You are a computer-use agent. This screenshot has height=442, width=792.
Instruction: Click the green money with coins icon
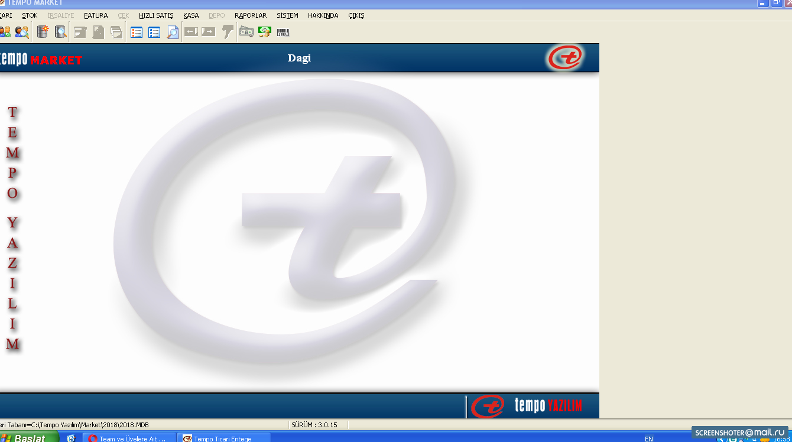click(264, 32)
